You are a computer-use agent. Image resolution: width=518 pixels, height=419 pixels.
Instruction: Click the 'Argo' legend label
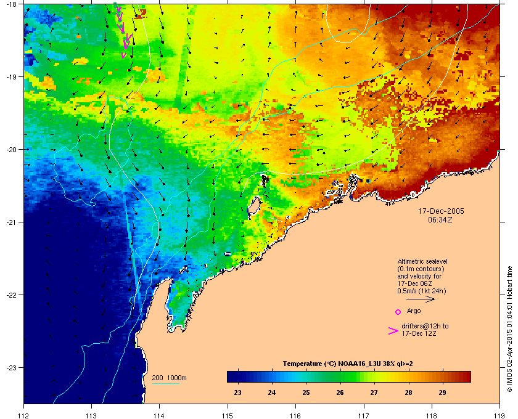click(x=414, y=311)
